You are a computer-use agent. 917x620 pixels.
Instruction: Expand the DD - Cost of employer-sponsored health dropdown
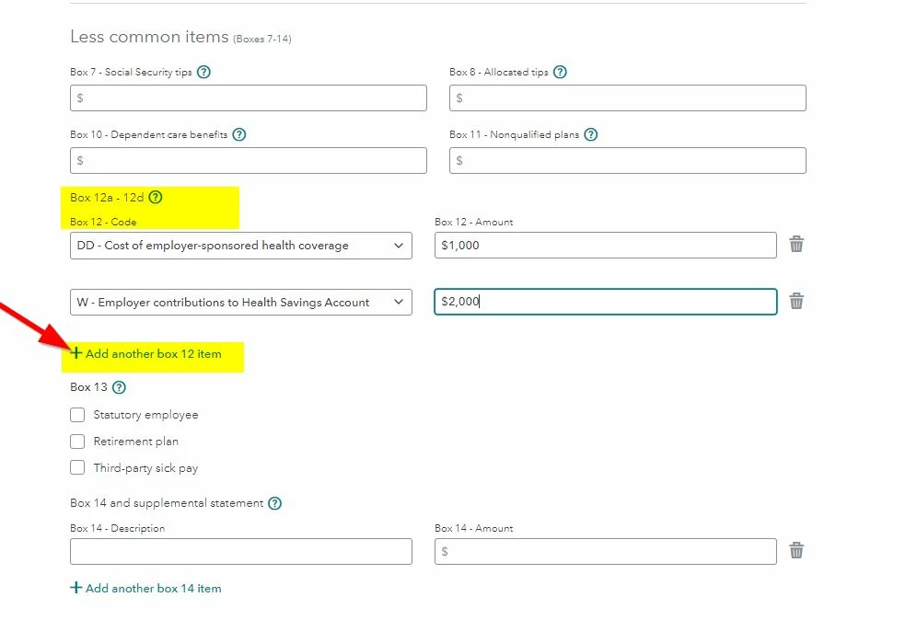coord(241,246)
